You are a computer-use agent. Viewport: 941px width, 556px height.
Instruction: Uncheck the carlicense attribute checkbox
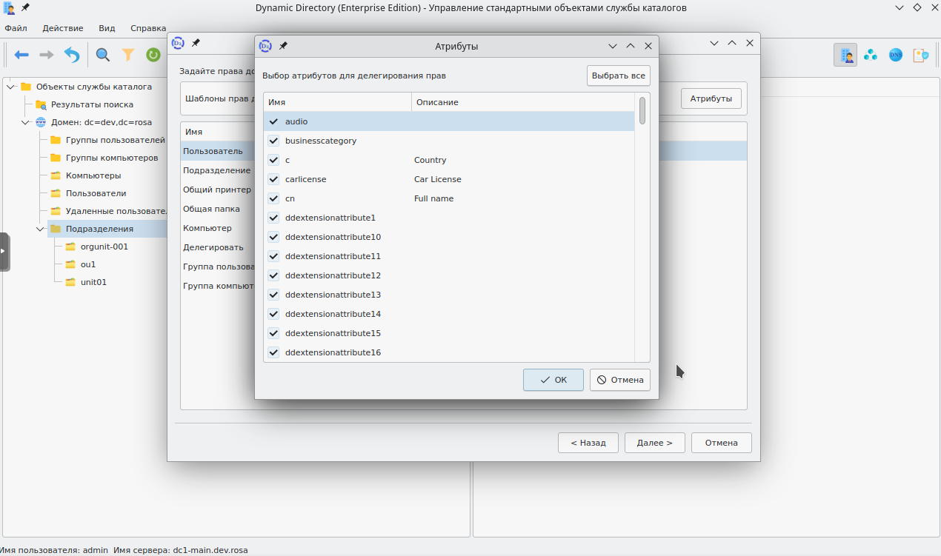click(x=273, y=179)
